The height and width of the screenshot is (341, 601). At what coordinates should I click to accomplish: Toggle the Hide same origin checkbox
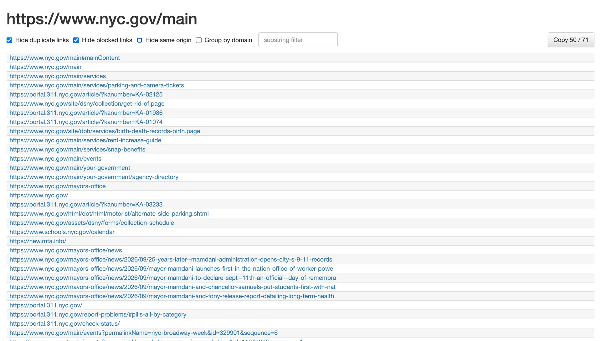[x=140, y=40]
